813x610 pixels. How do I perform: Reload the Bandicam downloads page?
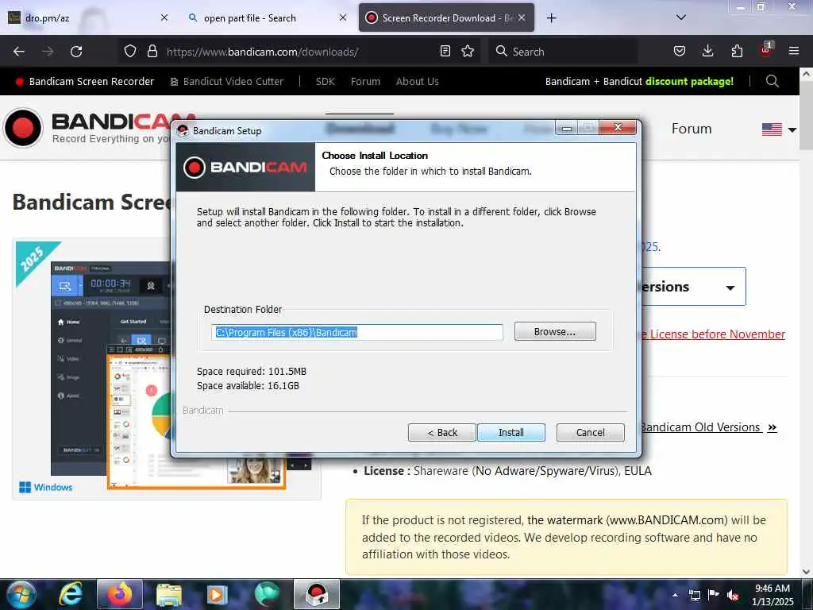(76, 52)
